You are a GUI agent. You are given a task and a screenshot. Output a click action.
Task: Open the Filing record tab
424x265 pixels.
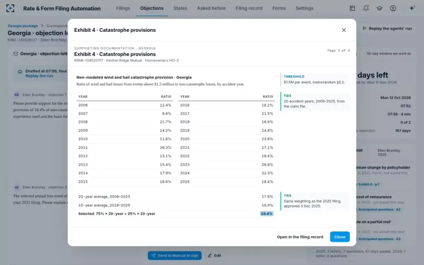click(249, 8)
